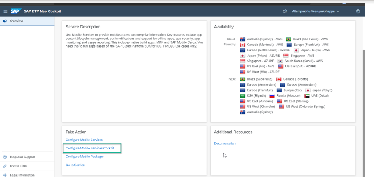Click the SAP logo
The height and width of the screenshot is (185, 374).
point(16,11)
